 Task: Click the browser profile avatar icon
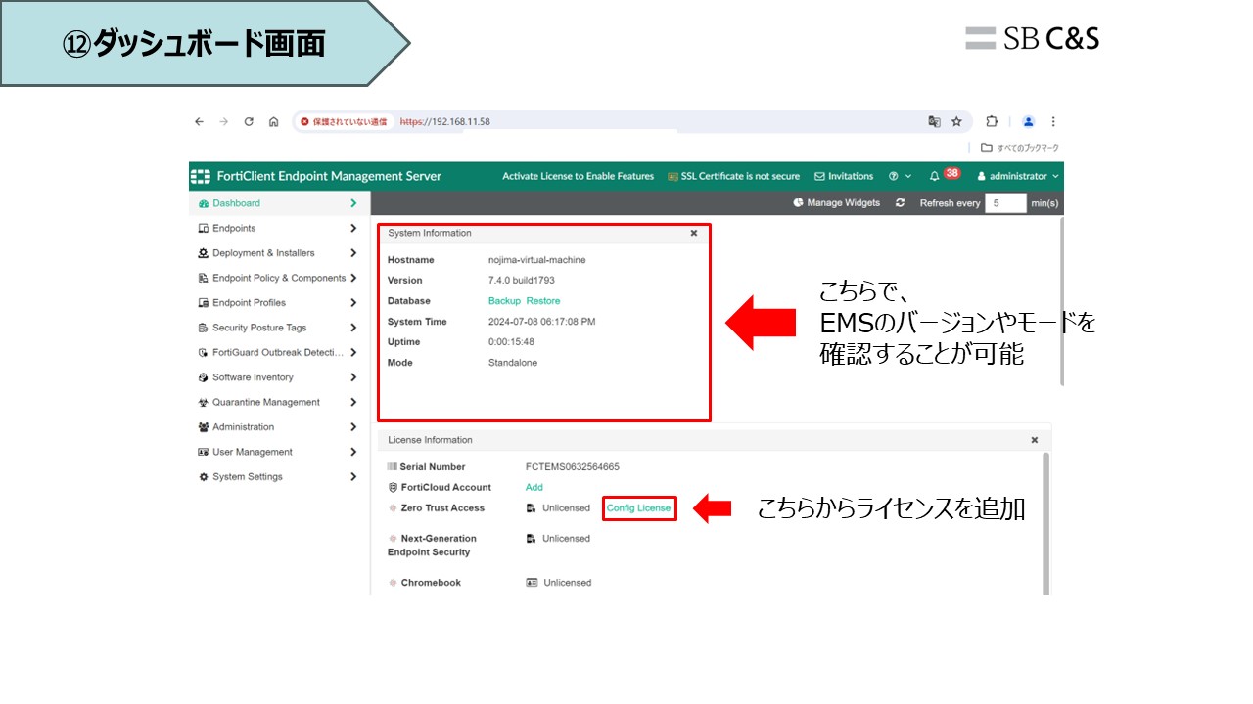[1029, 122]
